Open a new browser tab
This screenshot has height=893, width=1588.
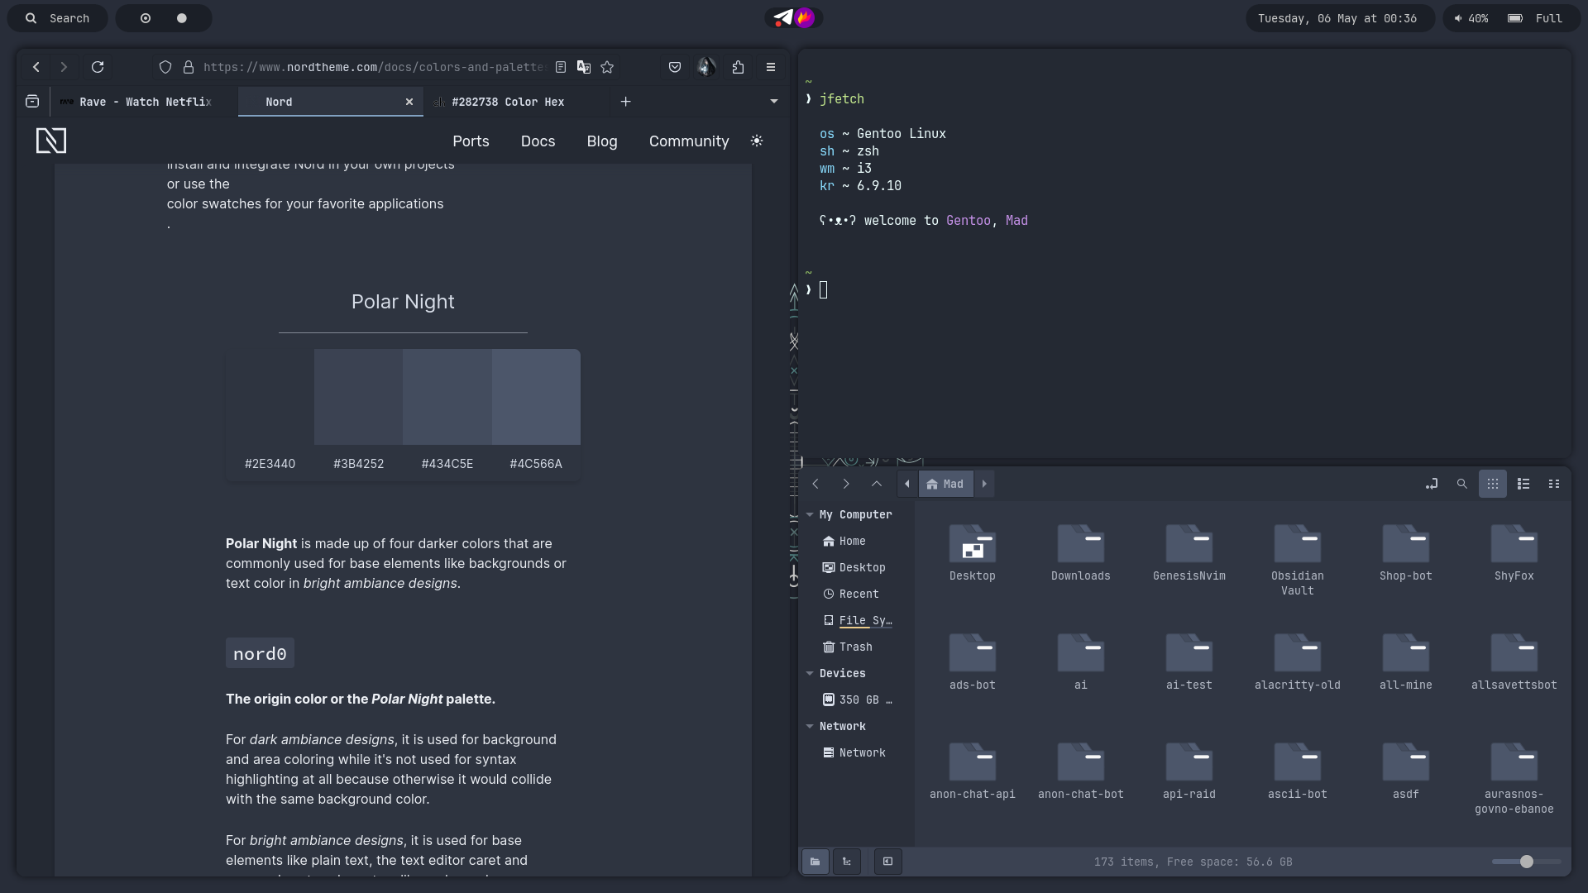[625, 101]
